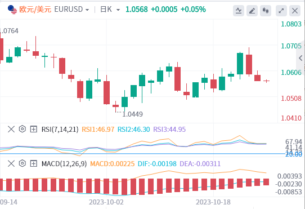Click the RSI2:46.30 value
305x209 pixels.
coord(133,130)
